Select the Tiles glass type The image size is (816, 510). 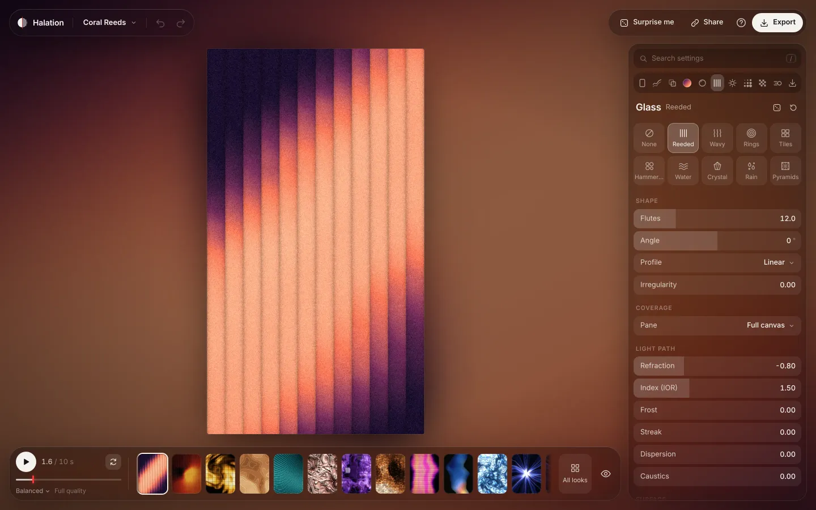[x=785, y=138]
